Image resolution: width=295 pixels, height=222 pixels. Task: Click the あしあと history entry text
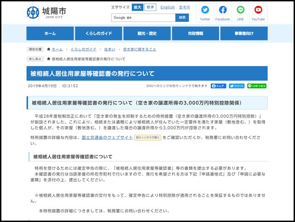[88, 59]
